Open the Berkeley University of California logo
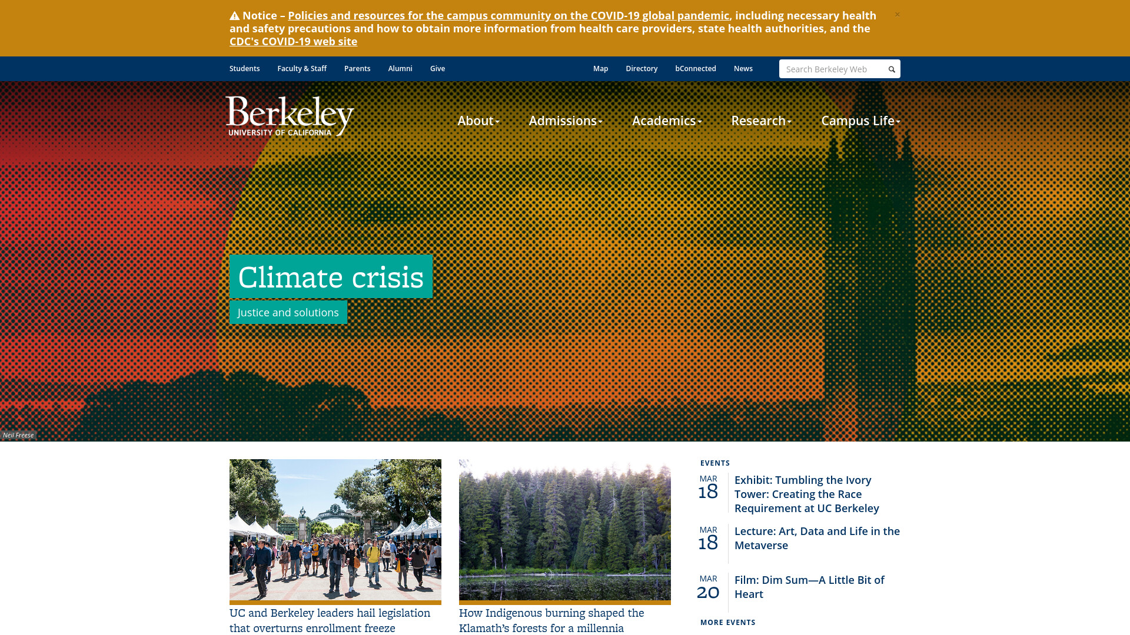Image resolution: width=1130 pixels, height=635 pixels. [290, 116]
